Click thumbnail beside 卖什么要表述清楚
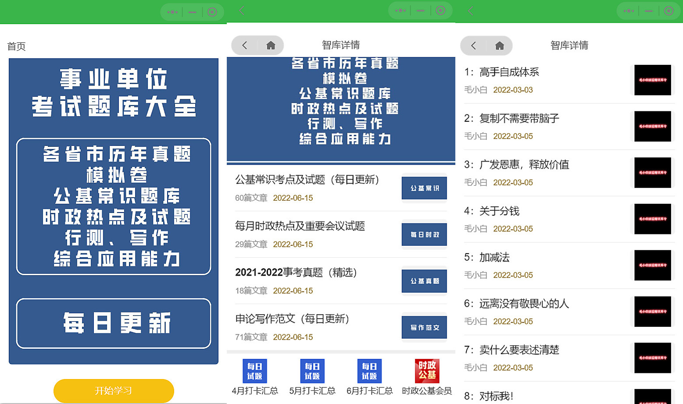 click(x=653, y=358)
